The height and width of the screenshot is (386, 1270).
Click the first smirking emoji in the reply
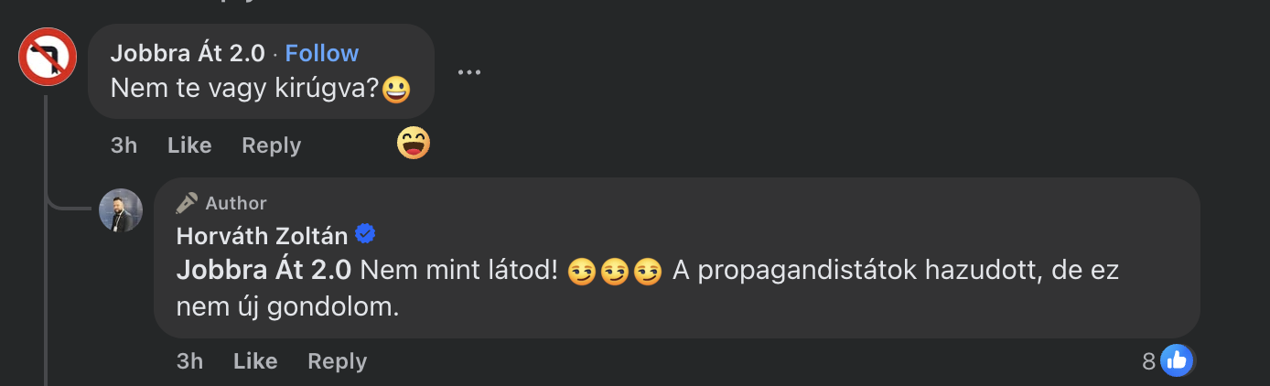581,272
